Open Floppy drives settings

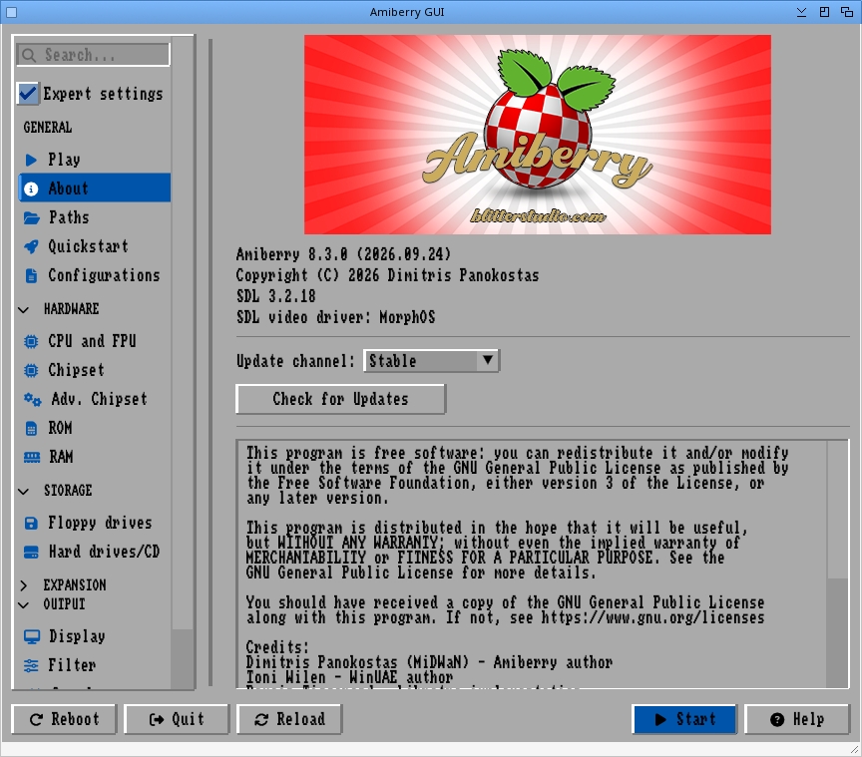pyautogui.click(x=95, y=523)
